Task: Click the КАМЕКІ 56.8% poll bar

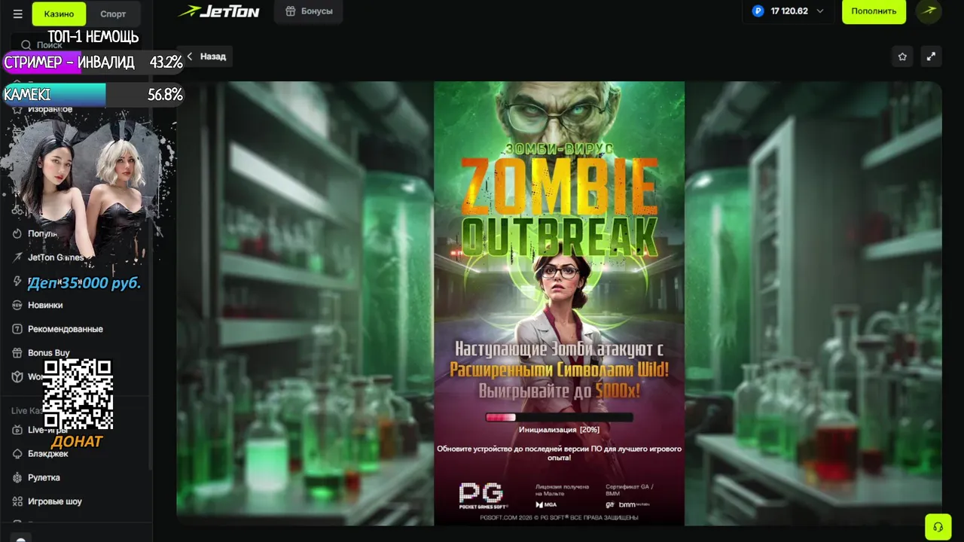Action: pos(93,95)
